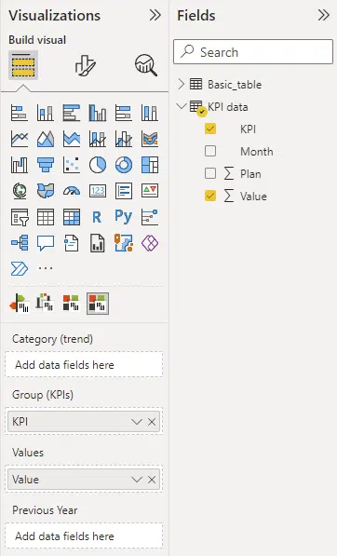Screen dimensions: 337x556
Task: Click the Fields search box
Action: pos(253,52)
